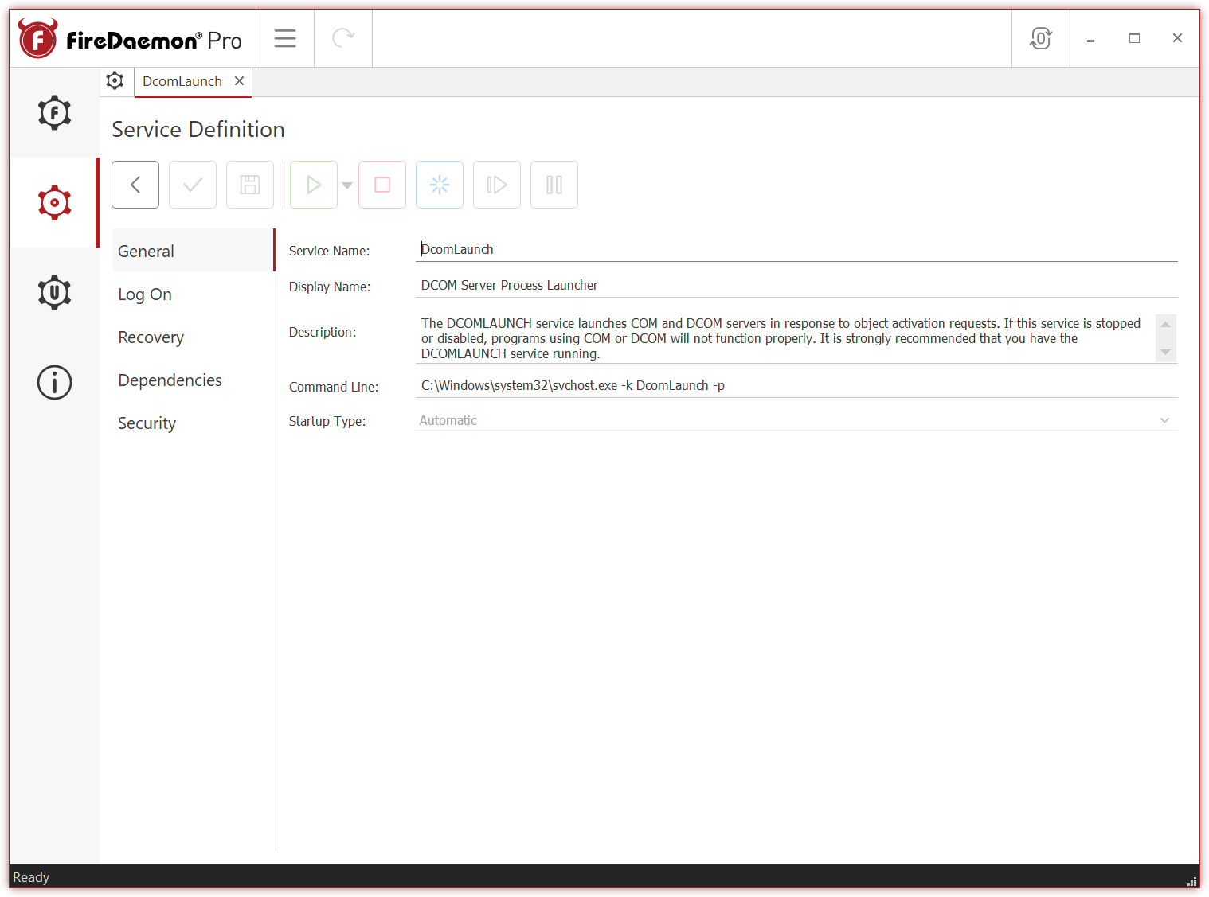Viewport: 1209px width, 897px height.
Task: Click inside the Description text box
Action: pyautogui.click(x=785, y=338)
